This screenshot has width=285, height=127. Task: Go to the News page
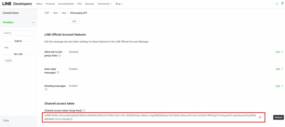coord(39,4)
